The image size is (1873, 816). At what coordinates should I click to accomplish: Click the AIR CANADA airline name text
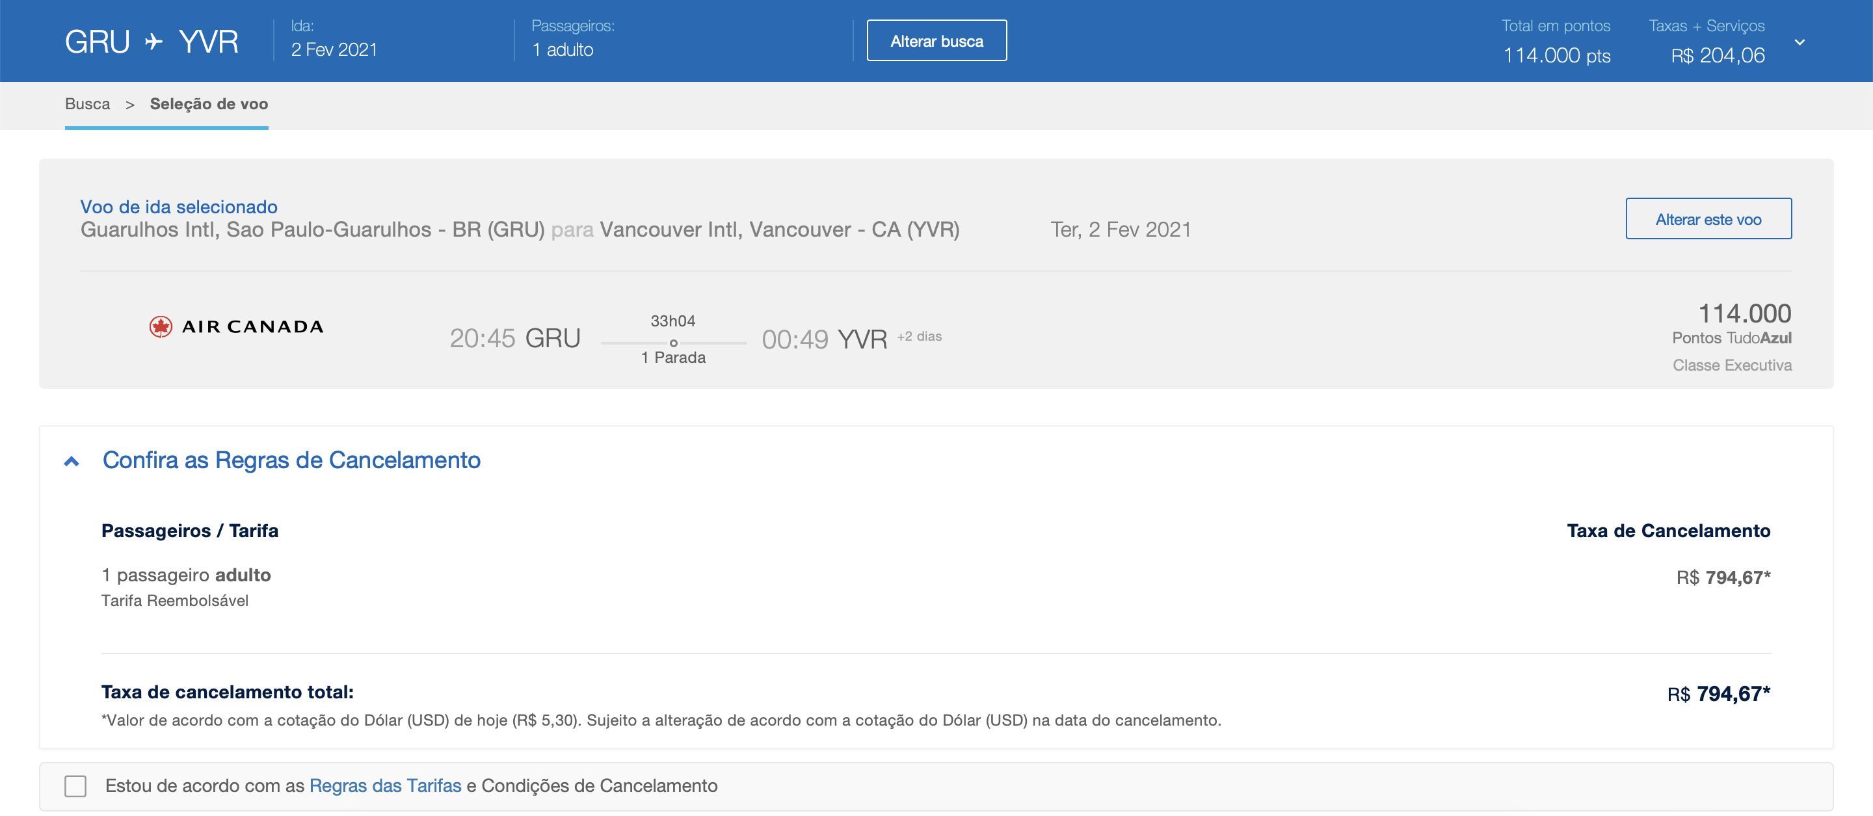click(x=252, y=327)
